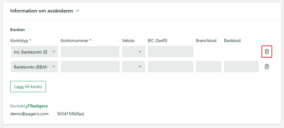Click the pencil icon beside Redigera

click(x=27, y=106)
